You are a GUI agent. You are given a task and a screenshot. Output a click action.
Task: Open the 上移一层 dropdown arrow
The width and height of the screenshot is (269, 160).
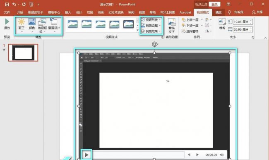tap(202, 20)
